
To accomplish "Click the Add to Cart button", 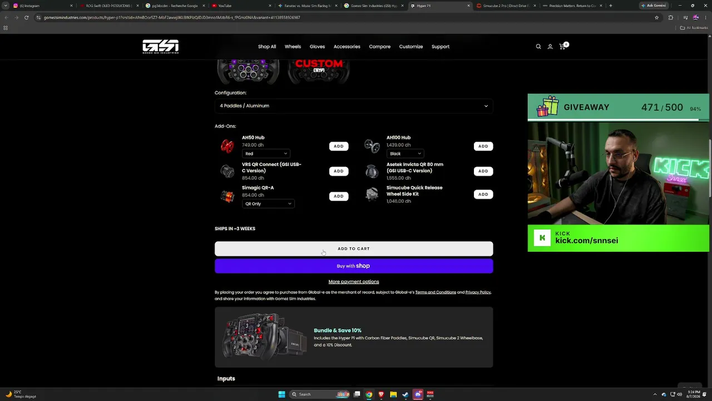I will point(354,249).
